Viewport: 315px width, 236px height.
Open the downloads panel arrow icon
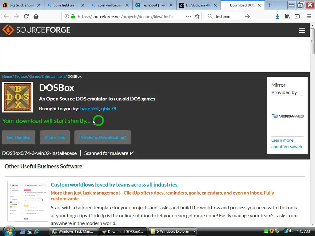pos(277,17)
